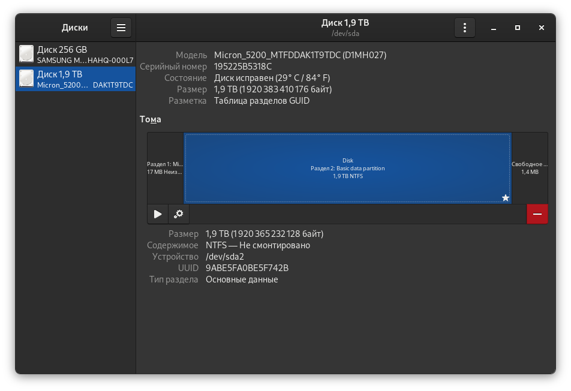Select the 1,4 MB free space block
The height and width of the screenshot is (391, 571).
(530, 168)
